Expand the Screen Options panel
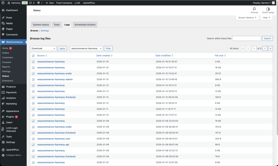The width and height of the screenshot is (278, 166). tap(247, 18)
